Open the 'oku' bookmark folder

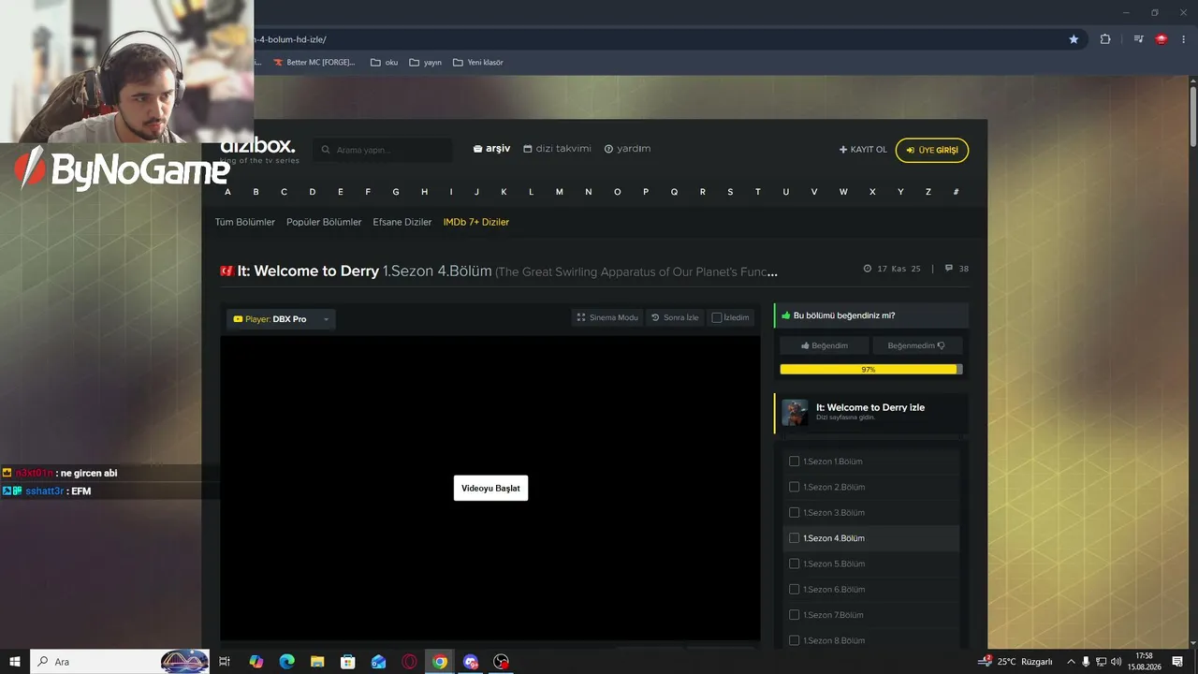[385, 63]
